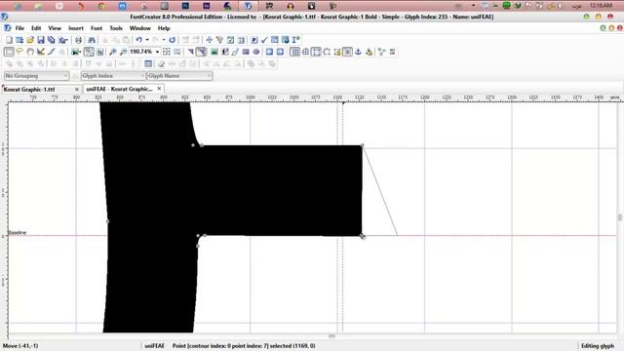The width and height of the screenshot is (624, 351).
Task: Click the Open font folder icon
Action: (30, 40)
